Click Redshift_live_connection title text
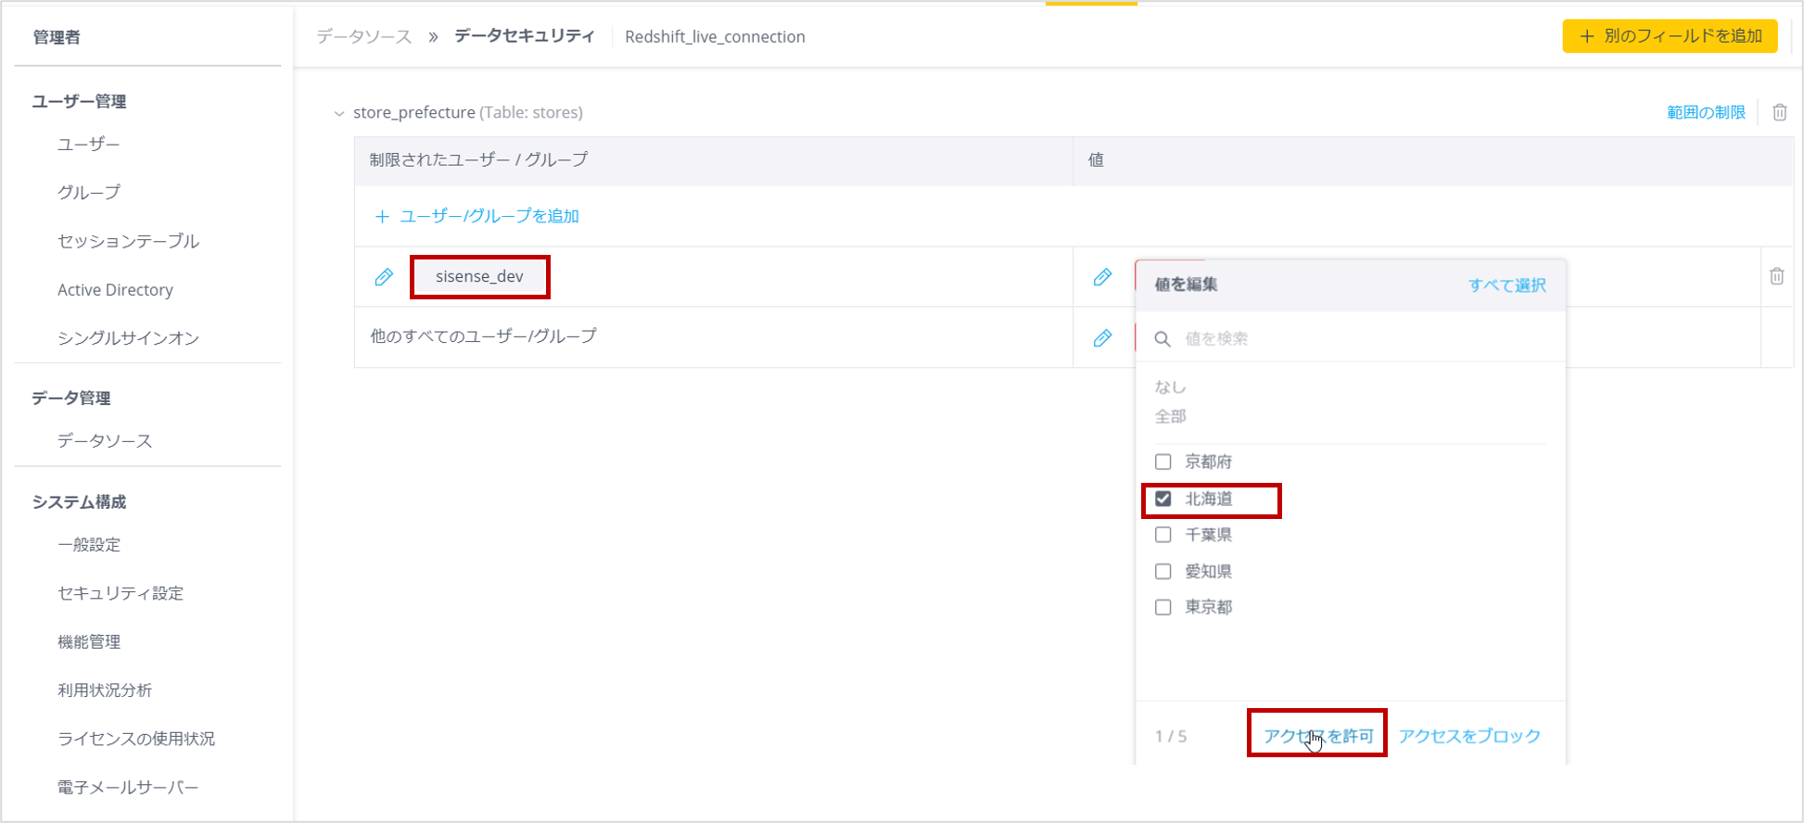 pyautogui.click(x=715, y=36)
